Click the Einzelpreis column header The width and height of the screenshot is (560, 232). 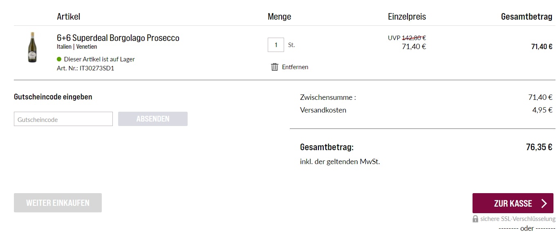pyautogui.click(x=407, y=17)
